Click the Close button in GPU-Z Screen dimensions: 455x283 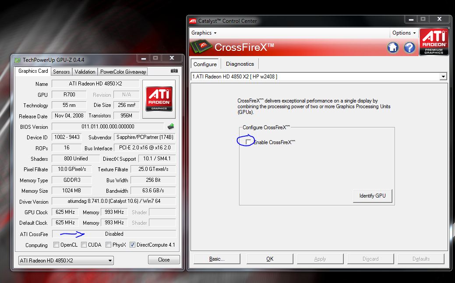(164, 260)
